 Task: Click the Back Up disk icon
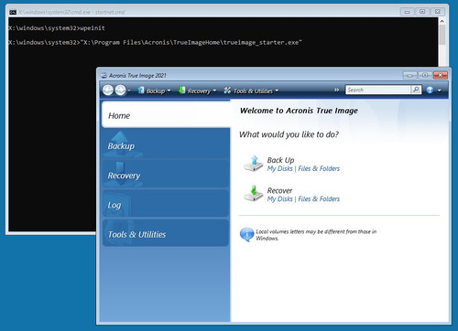pos(253,164)
